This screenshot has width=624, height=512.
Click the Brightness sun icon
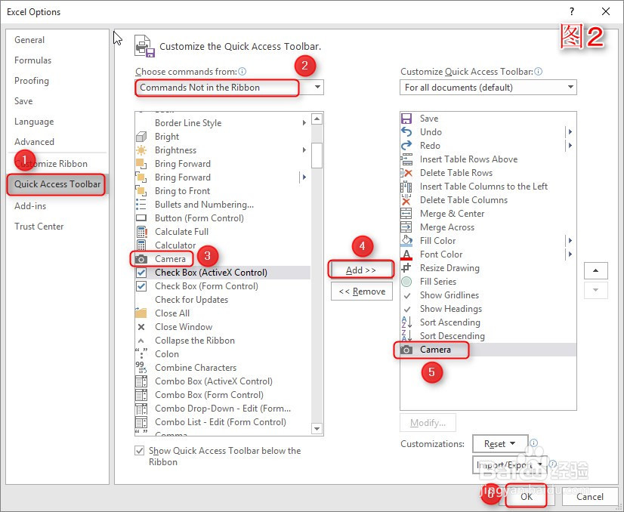(141, 150)
